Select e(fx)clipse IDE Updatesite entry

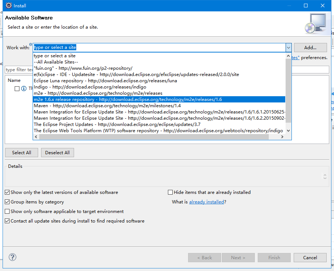coord(159,75)
